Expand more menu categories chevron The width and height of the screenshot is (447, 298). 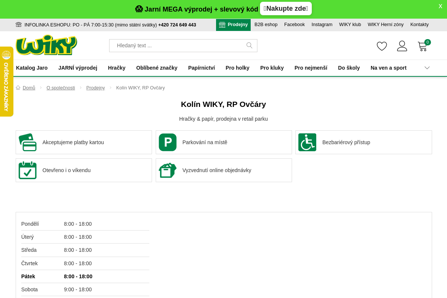[x=427, y=68]
